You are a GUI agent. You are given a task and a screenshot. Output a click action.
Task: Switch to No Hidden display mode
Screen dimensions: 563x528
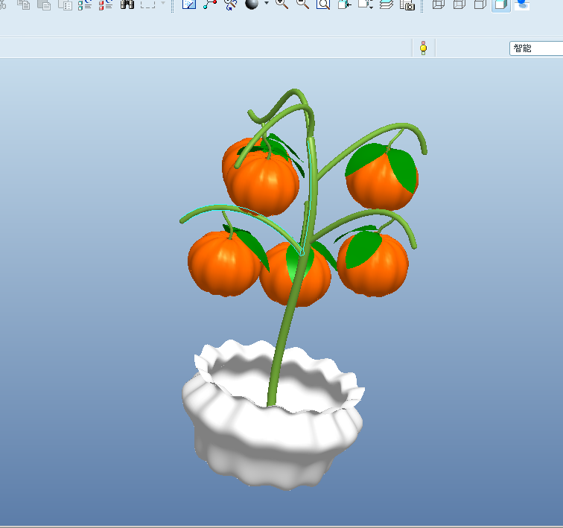480,4
